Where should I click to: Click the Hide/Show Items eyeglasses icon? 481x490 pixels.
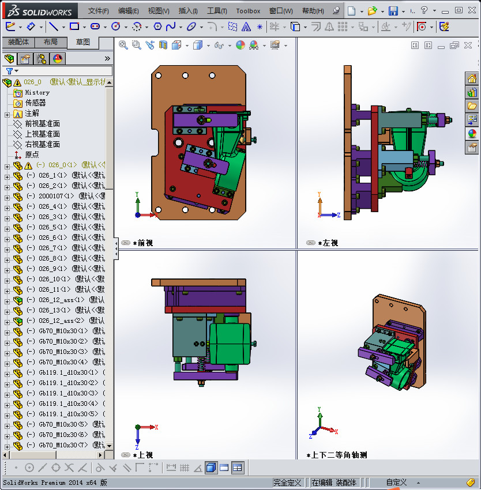(219, 45)
